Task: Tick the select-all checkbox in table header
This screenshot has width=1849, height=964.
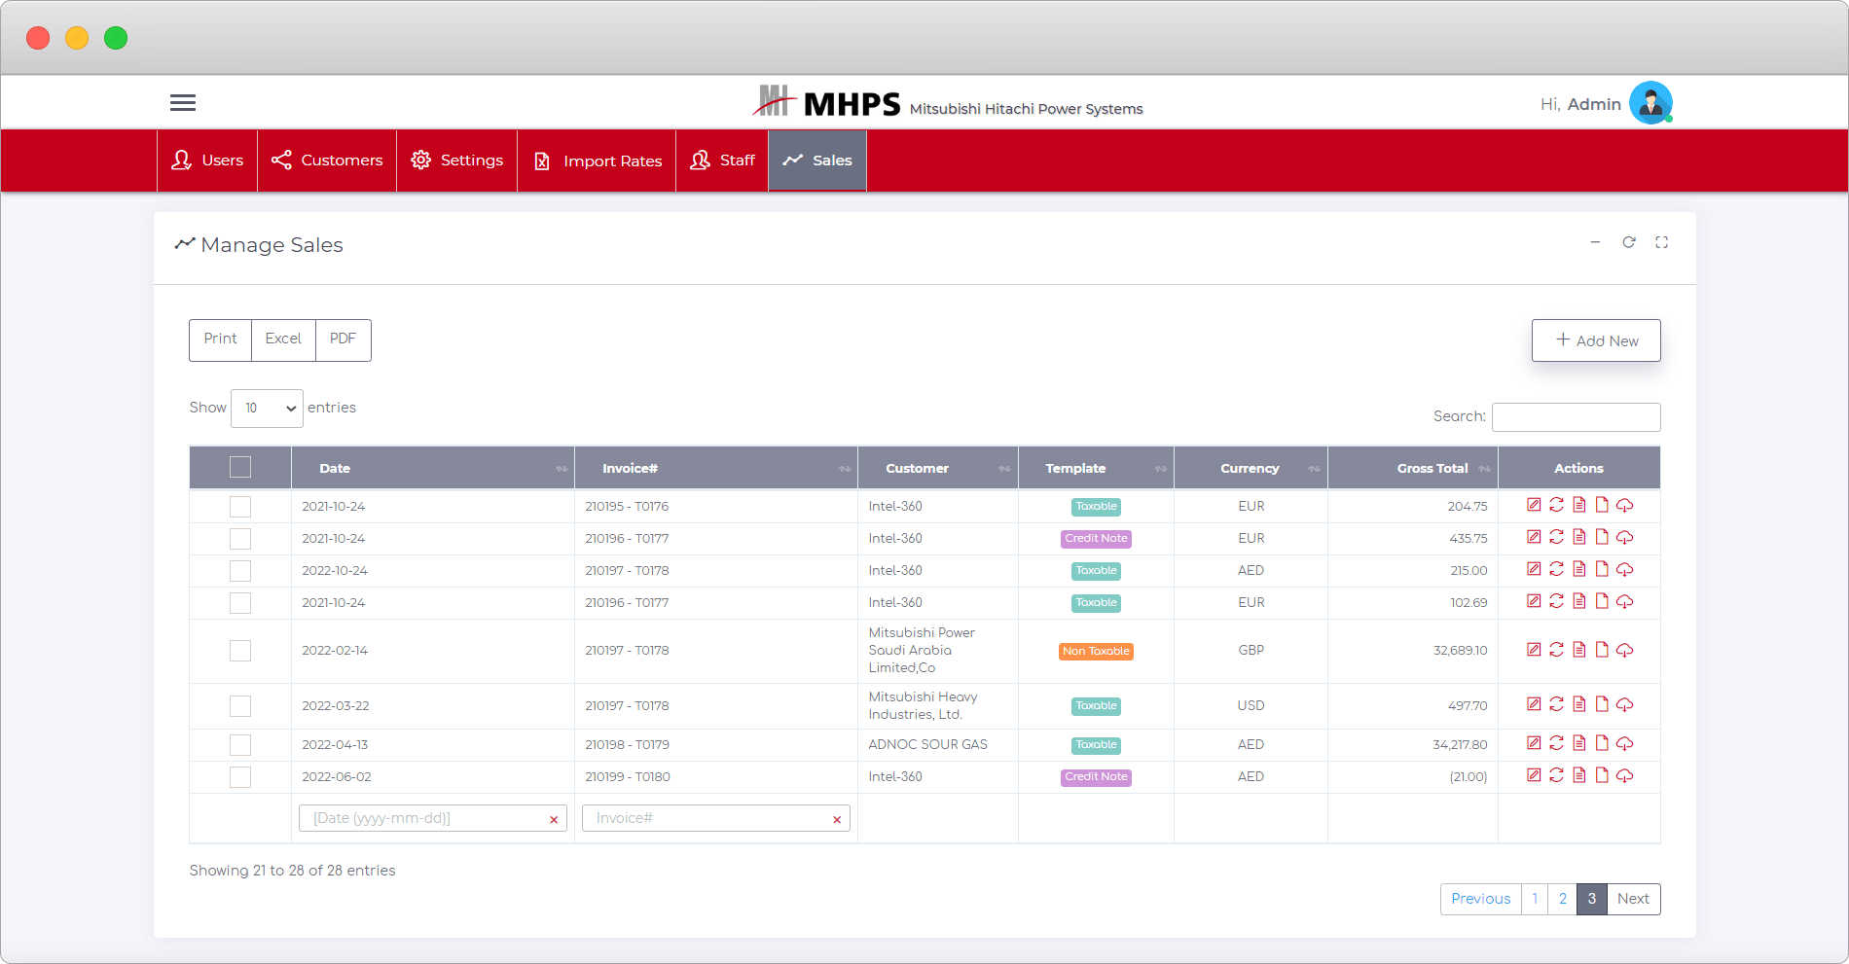Action: [240, 467]
